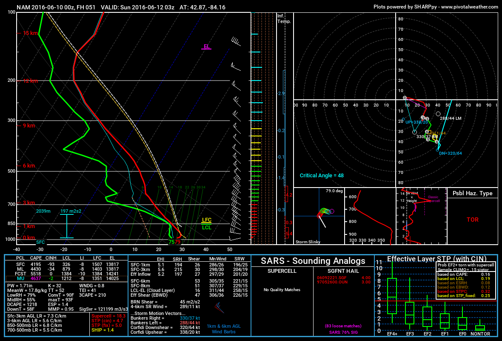Image resolution: width=502 pixels, height=341 pixels.
Task: Click the green surface dewpoint value 75
Action: click(171, 242)
